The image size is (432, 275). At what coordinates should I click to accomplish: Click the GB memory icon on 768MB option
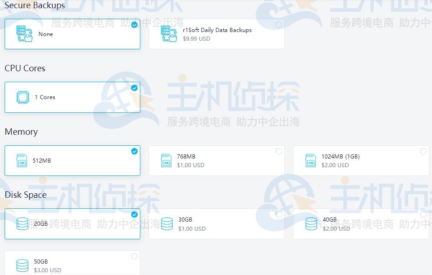coord(166,160)
